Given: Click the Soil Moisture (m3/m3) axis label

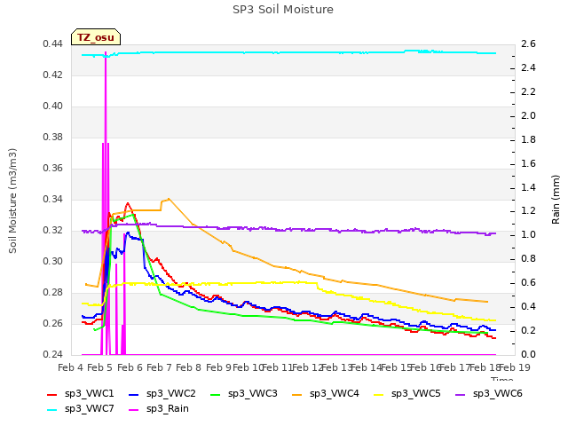Looking at the screenshot, I should click(x=12, y=201).
